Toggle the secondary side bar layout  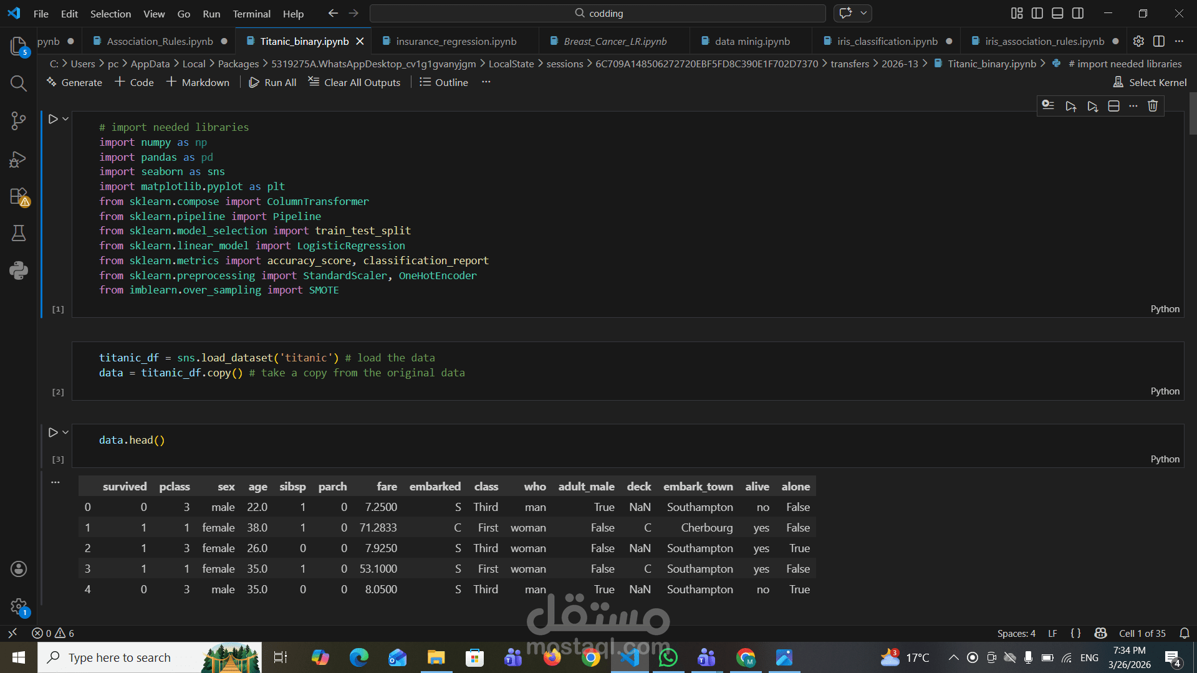(x=1078, y=13)
